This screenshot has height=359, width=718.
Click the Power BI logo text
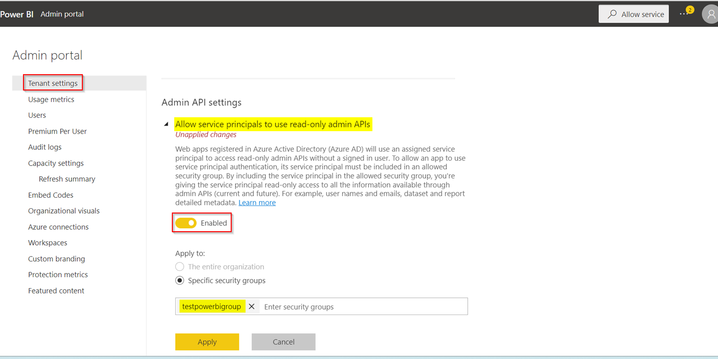tap(17, 14)
